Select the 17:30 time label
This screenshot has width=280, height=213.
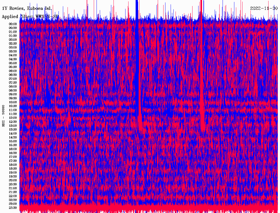[x=13, y=161]
